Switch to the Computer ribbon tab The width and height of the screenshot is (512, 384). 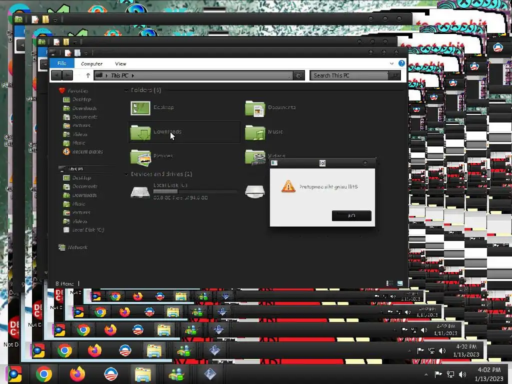pos(91,63)
